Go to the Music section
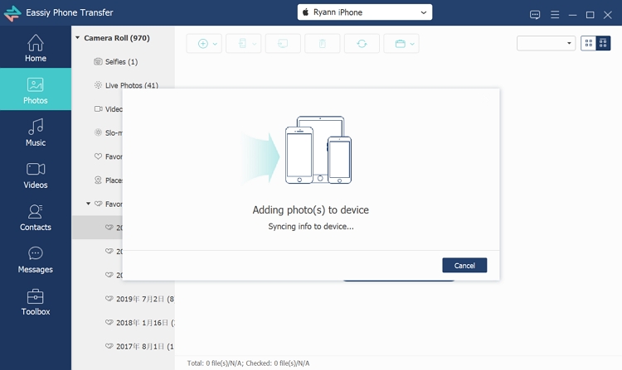The width and height of the screenshot is (622, 370). tap(35, 132)
